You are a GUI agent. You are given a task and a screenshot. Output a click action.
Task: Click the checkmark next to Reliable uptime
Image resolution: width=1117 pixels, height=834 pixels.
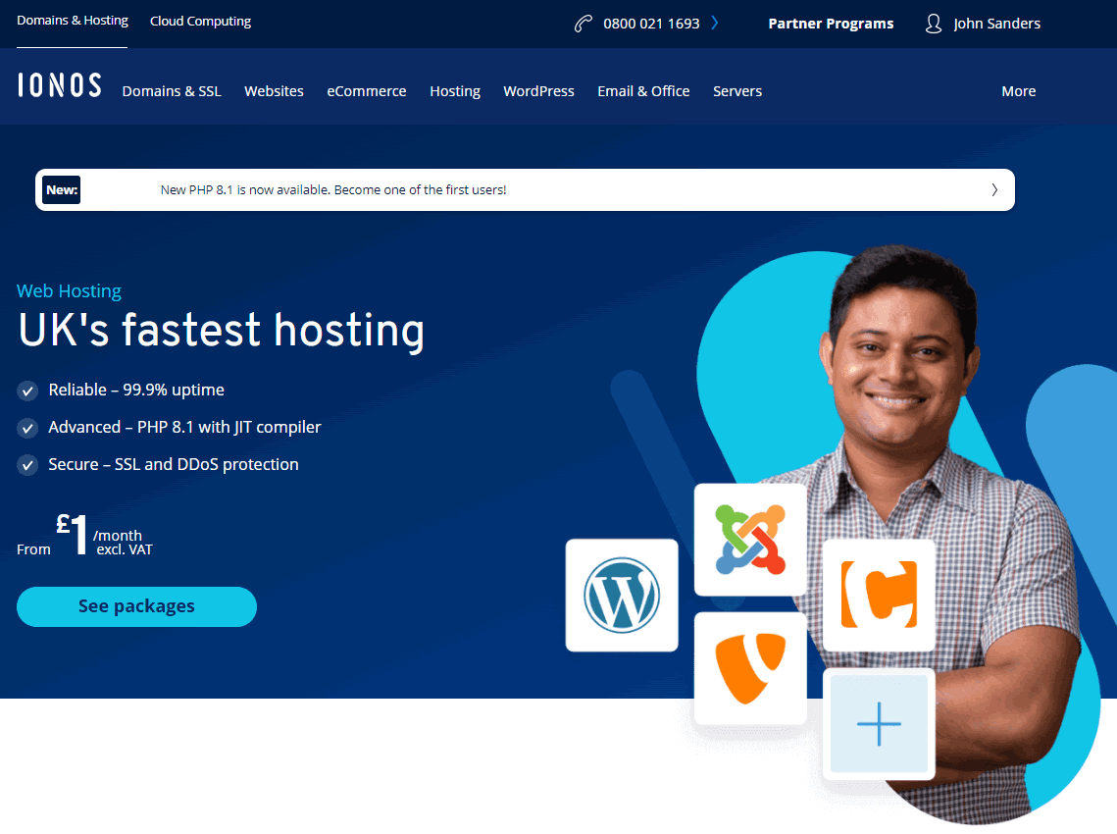pos(27,391)
